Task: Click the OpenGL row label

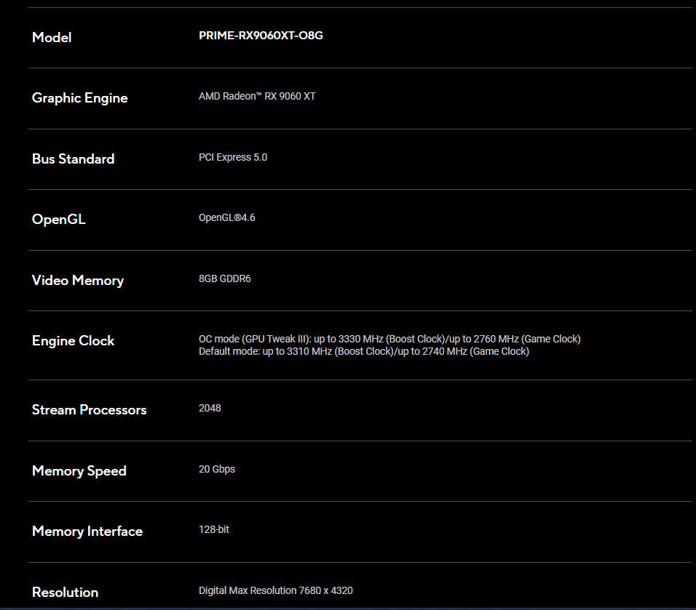Action: click(58, 220)
